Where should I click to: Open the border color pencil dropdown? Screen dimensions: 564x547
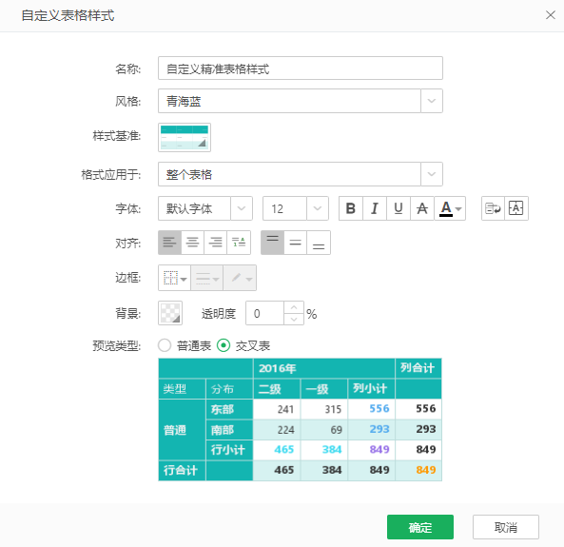240,278
